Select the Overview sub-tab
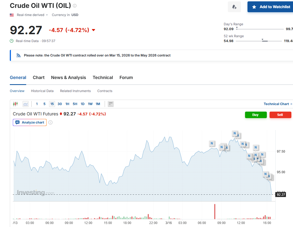The height and width of the screenshot is (227, 293). 17,91
